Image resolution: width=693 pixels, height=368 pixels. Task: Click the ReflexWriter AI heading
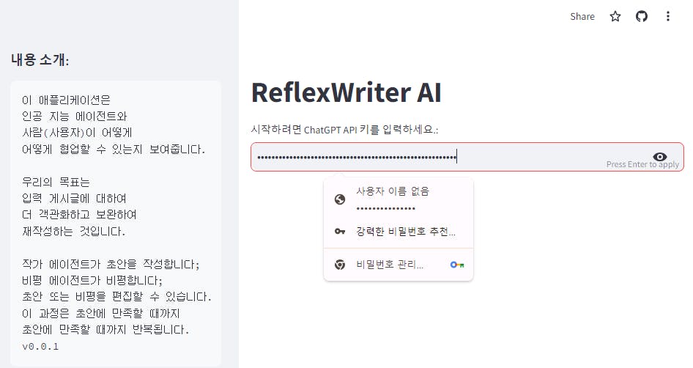(x=346, y=93)
